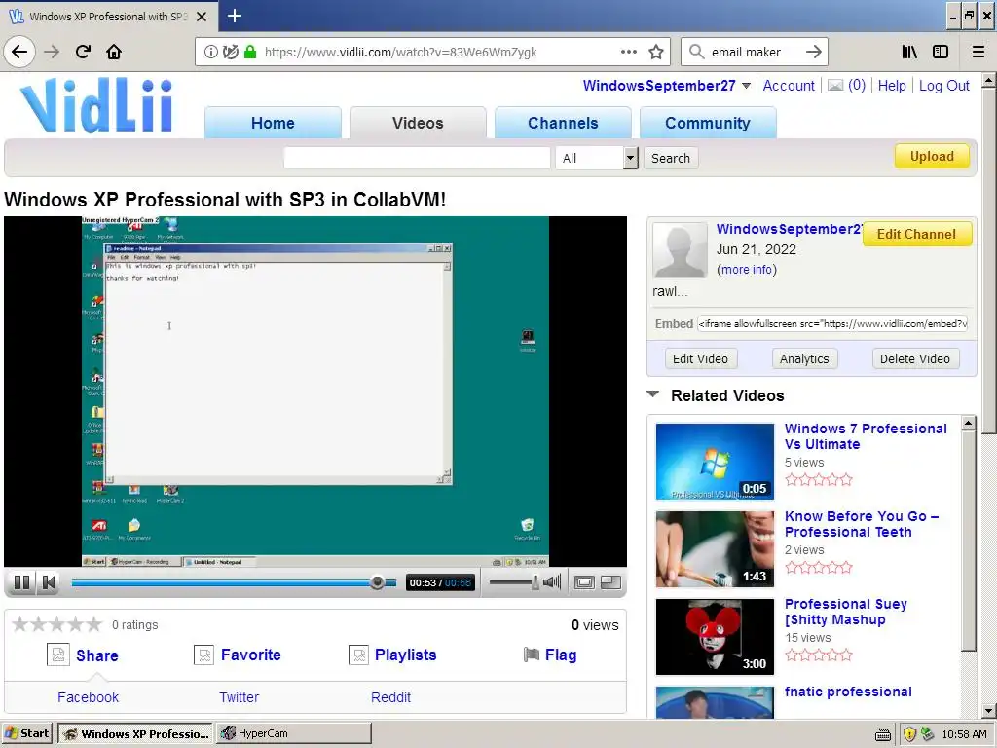The height and width of the screenshot is (748, 997).
Task: Click the browser back arrow button
Action: [x=19, y=52]
